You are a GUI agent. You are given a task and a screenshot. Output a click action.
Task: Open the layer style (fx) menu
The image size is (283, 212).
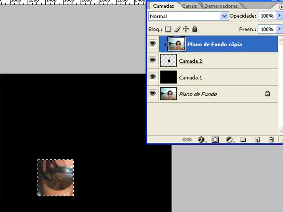[x=201, y=140]
